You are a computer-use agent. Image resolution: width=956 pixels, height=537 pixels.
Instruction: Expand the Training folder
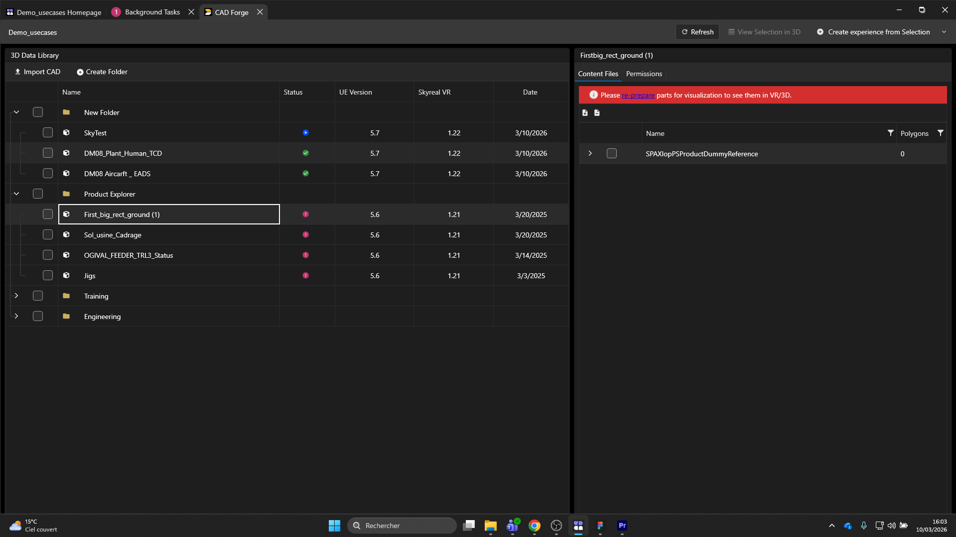(x=16, y=296)
